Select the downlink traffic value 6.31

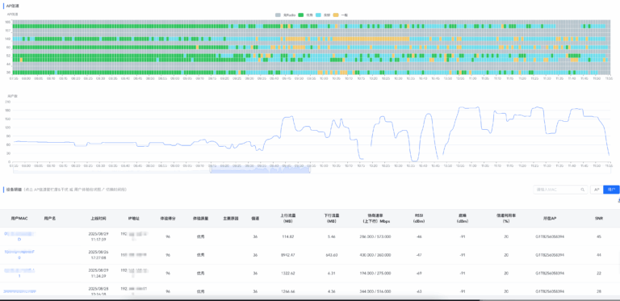[332, 273]
